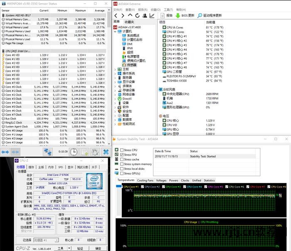Switch to CPU-Z 内存 tab
291x251 pixels.
pos(51,167)
